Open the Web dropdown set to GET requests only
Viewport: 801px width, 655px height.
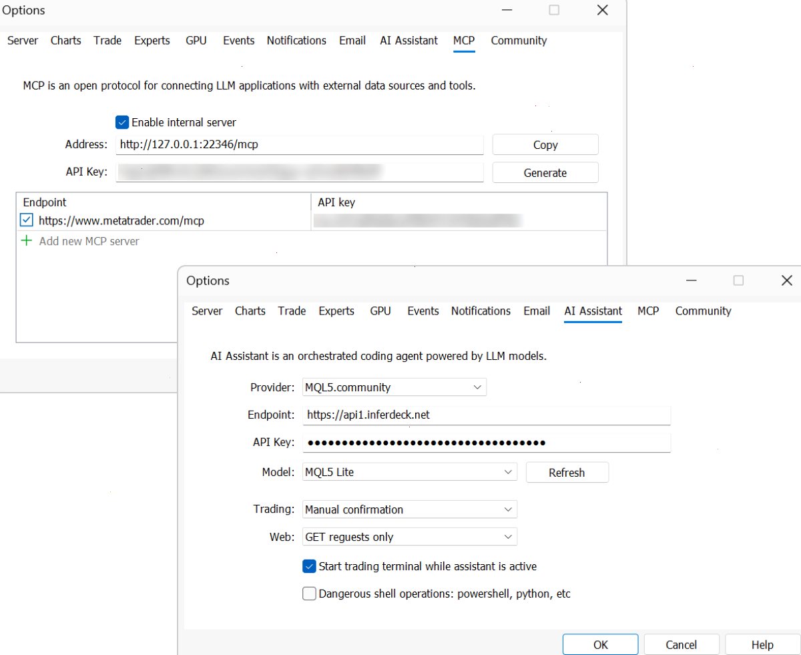click(410, 537)
